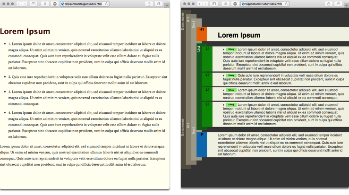Go back in the left Ipsum tagged Safari window

(x=19, y=4)
